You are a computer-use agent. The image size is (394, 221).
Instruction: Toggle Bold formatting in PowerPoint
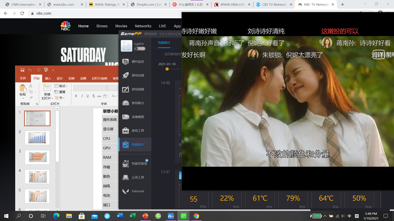click(x=76, y=96)
